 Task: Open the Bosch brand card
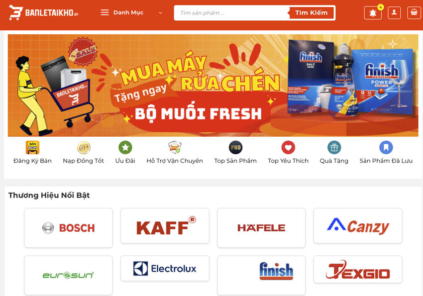68,228
